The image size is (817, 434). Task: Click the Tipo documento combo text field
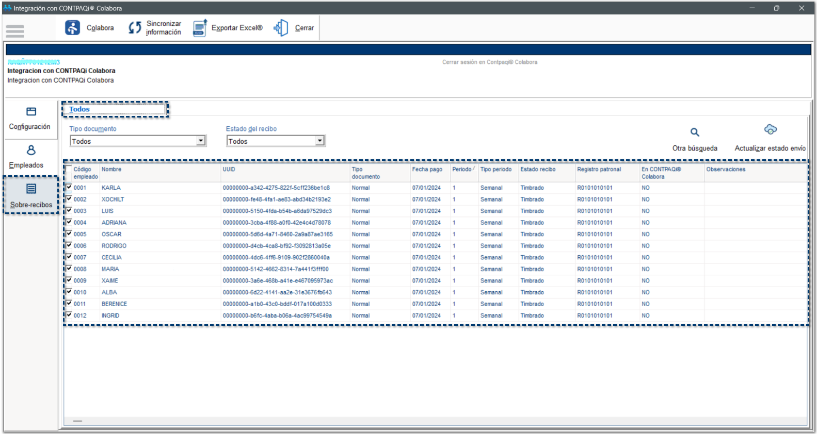(x=134, y=141)
